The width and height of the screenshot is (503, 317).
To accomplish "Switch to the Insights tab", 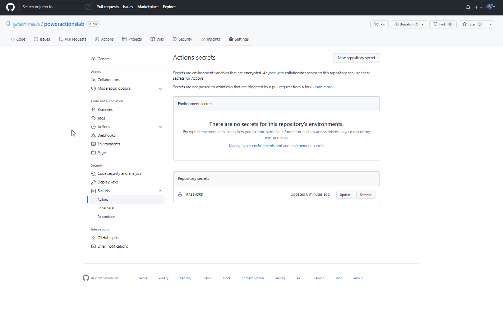I will (x=210, y=39).
